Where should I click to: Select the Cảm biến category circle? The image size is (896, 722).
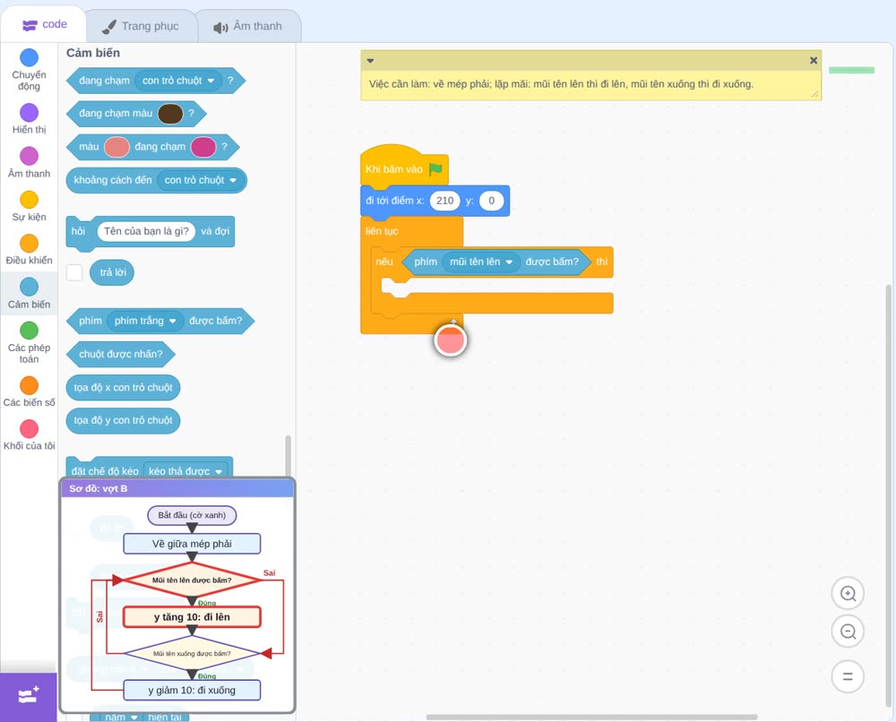[30, 287]
